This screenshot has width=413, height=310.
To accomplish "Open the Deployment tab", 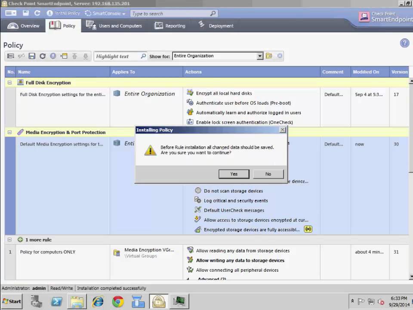I will pyautogui.click(x=216, y=25).
